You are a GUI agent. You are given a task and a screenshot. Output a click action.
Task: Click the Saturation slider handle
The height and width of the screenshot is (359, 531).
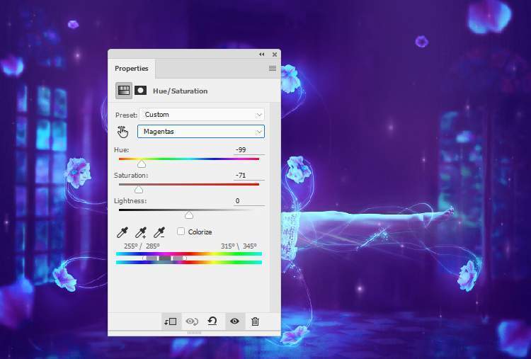click(x=139, y=189)
